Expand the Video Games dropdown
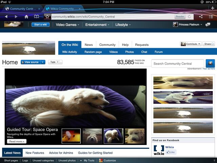Image resolution: width=217 pixels, height=163 pixels. [x=67, y=25]
